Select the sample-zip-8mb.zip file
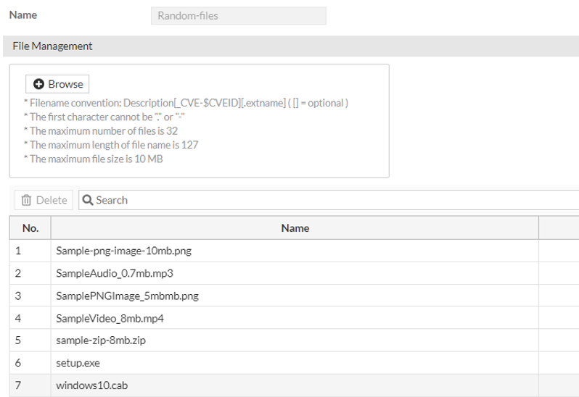The height and width of the screenshot is (397, 579). click(x=105, y=340)
